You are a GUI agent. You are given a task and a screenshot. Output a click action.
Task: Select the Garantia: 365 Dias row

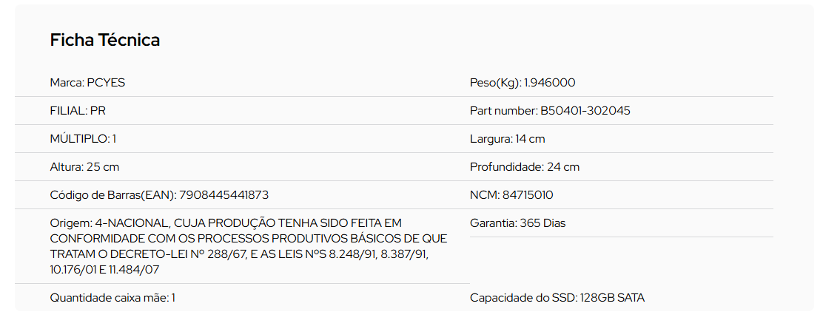coord(622,223)
